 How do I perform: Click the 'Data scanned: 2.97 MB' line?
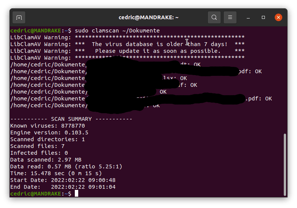click(x=46, y=160)
